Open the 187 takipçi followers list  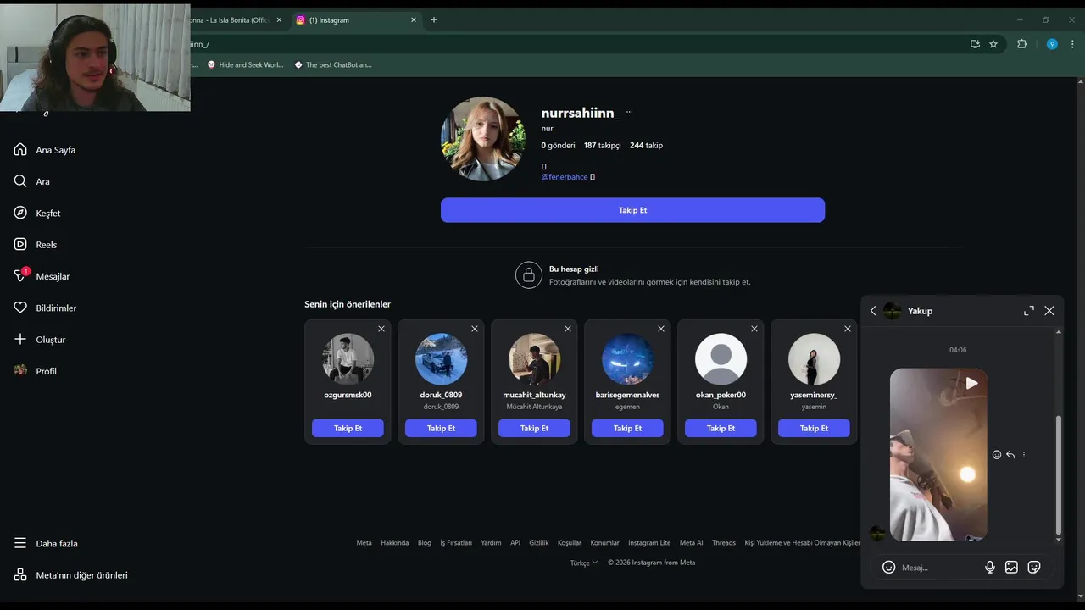602,146
